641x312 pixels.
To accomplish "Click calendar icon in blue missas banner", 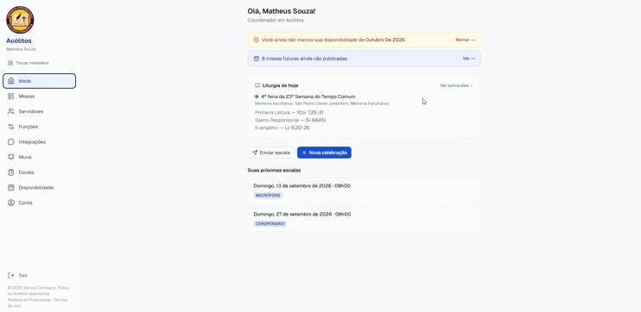I will coord(257,59).
